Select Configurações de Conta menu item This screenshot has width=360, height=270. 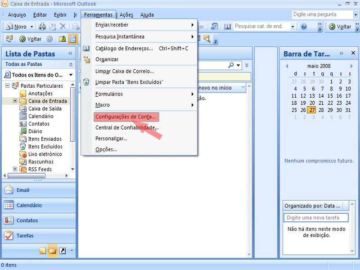pyautogui.click(x=126, y=117)
